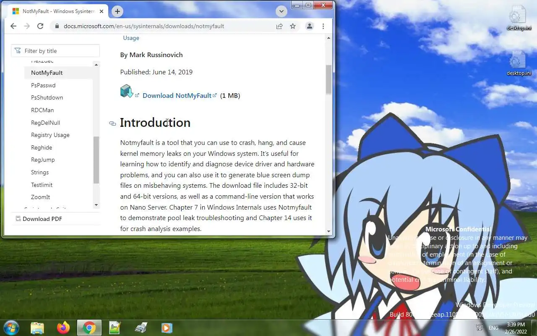Open PsPasswd in the sidebar
The image size is (537, 336).
click(x=43, y=85)
